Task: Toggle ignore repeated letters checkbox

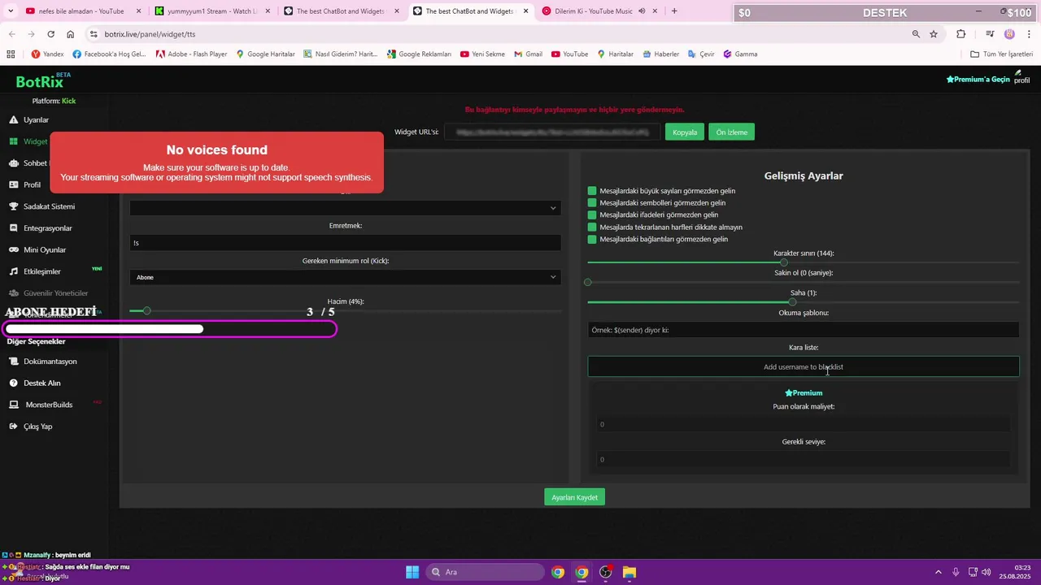Action: [x=592, y=227]
